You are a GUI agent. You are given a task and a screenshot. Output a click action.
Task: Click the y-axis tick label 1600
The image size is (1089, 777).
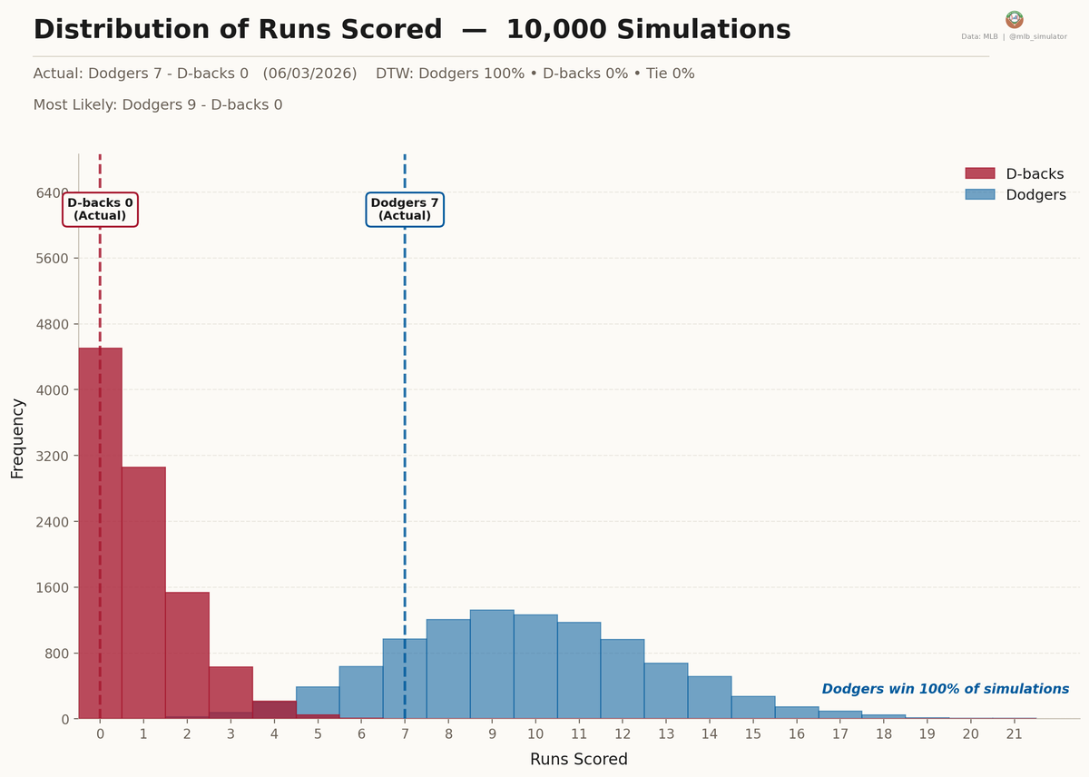tap(52, 587)
